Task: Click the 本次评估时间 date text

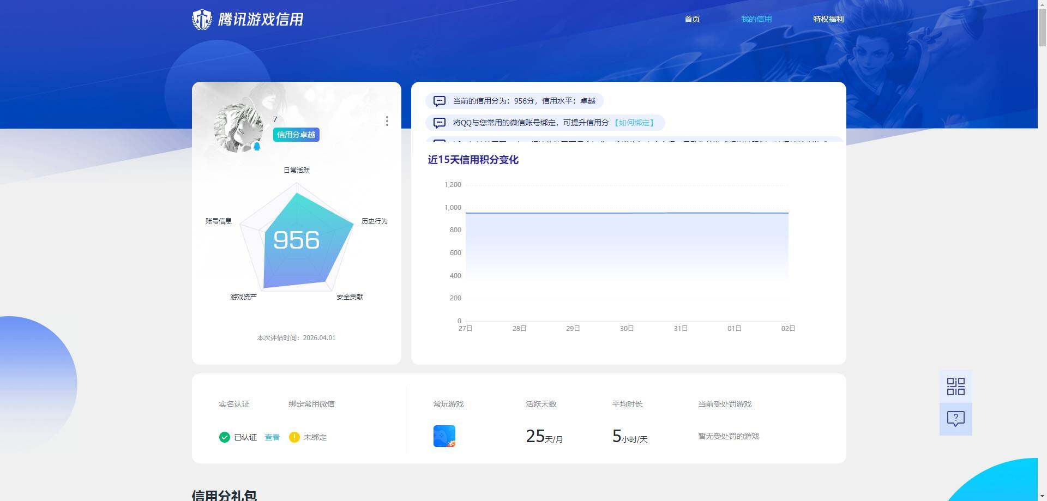Action: point(297,338)
